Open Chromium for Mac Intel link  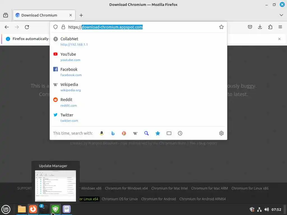click(x=170, y=188)
